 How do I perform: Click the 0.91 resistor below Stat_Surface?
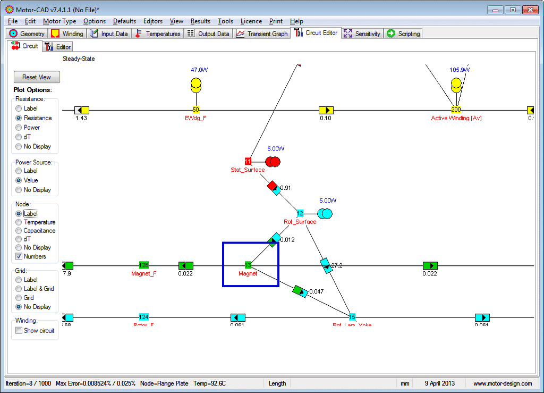click(274, 188)
